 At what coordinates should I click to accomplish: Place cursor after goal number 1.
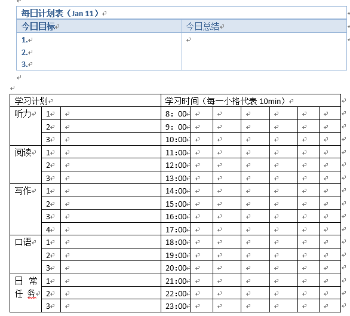click(x=29, y=40)
